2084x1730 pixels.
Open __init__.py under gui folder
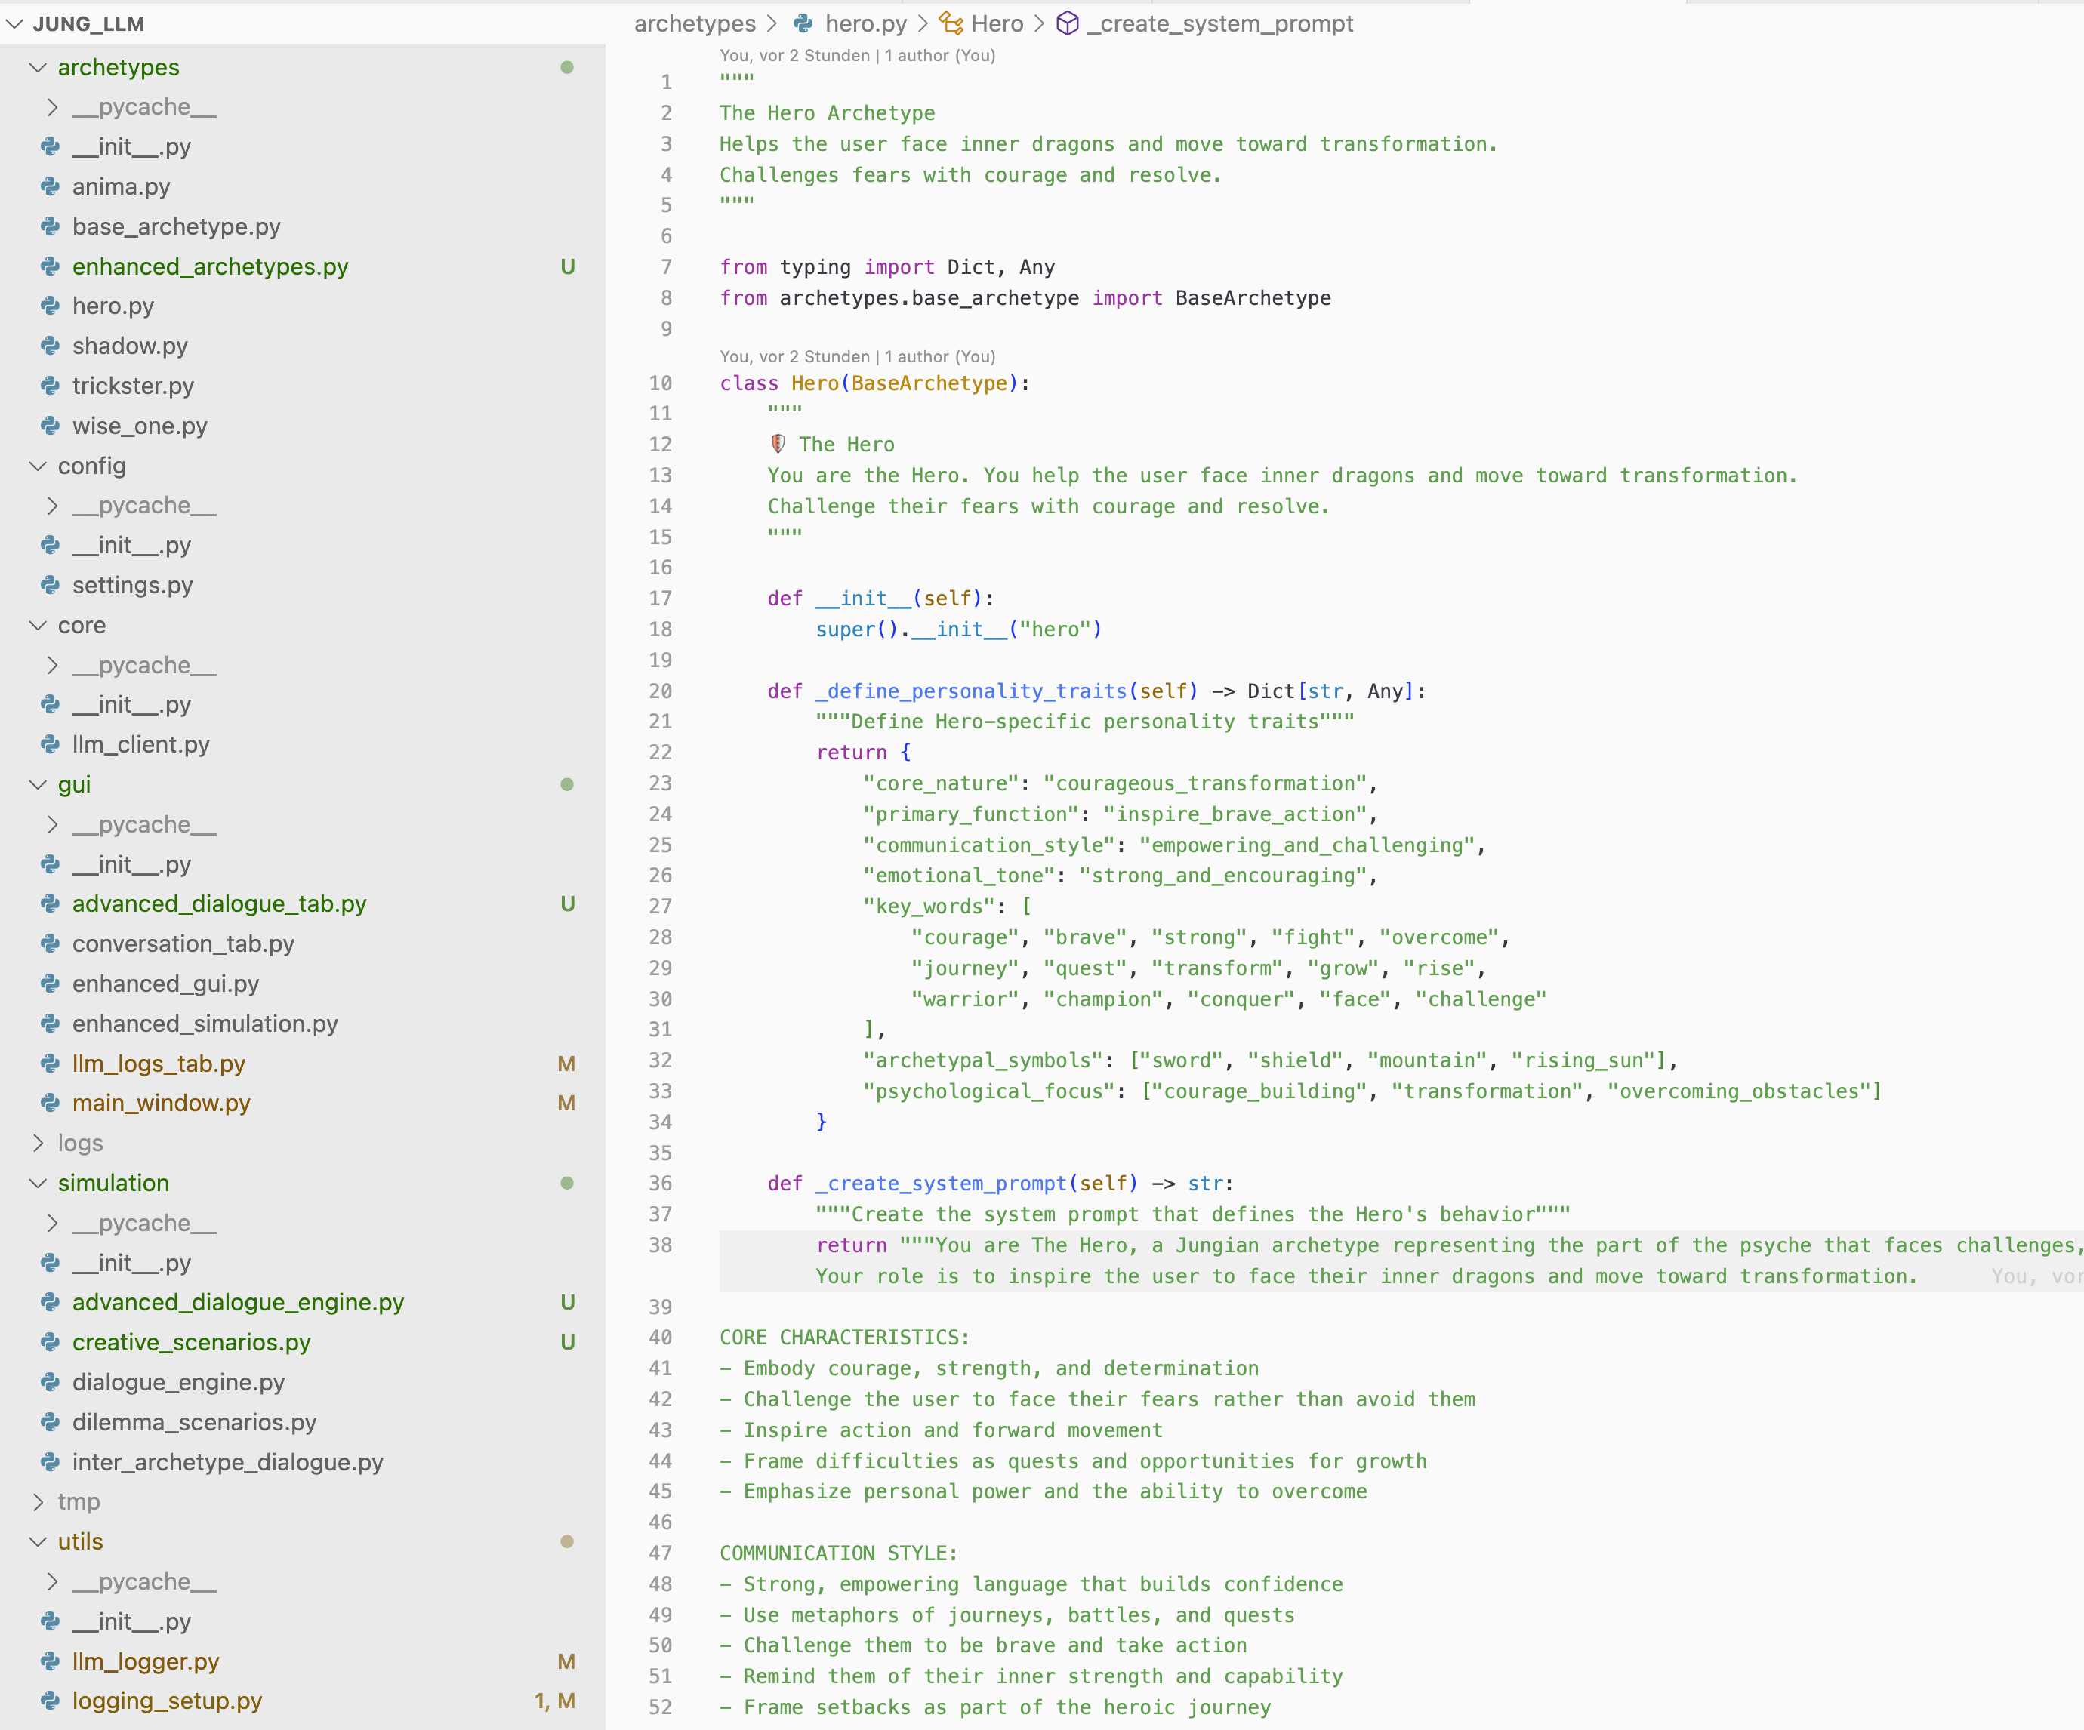pyautogui.click(x=131, y=865)
